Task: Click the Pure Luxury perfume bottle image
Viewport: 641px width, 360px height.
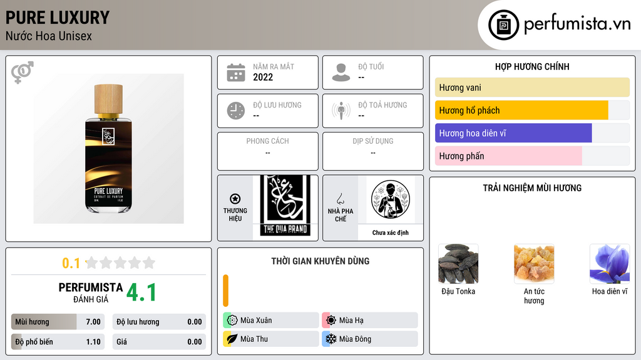Action: coord(109,149)
